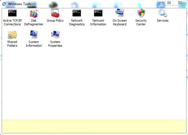This screenshot has height=135, width=188.
Task: Open Shared Folders folder icon
Action: point(12,35)
